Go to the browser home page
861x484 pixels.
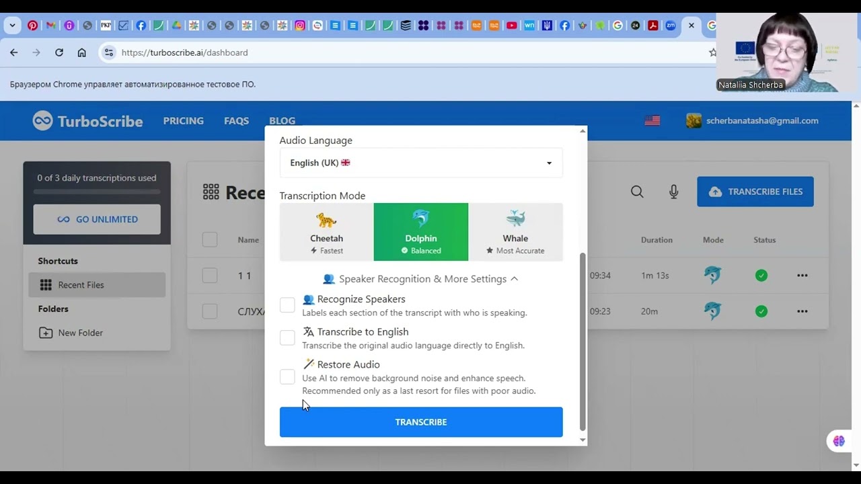pyautogui.click(x=81, y=52)
